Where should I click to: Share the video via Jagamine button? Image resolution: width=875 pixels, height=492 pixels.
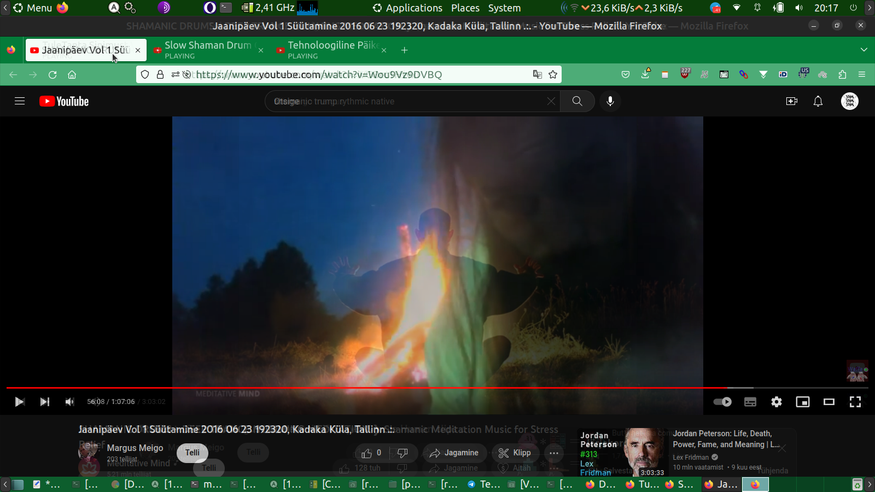coord(454,453)
